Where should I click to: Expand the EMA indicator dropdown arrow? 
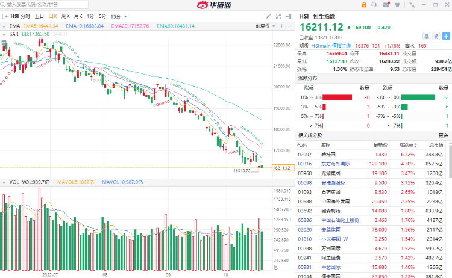[4, 26]
